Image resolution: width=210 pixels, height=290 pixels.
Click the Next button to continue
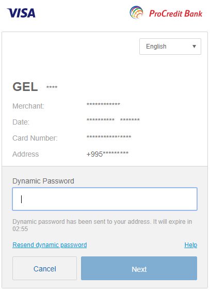pyautogui.click(x=139, y=268)
